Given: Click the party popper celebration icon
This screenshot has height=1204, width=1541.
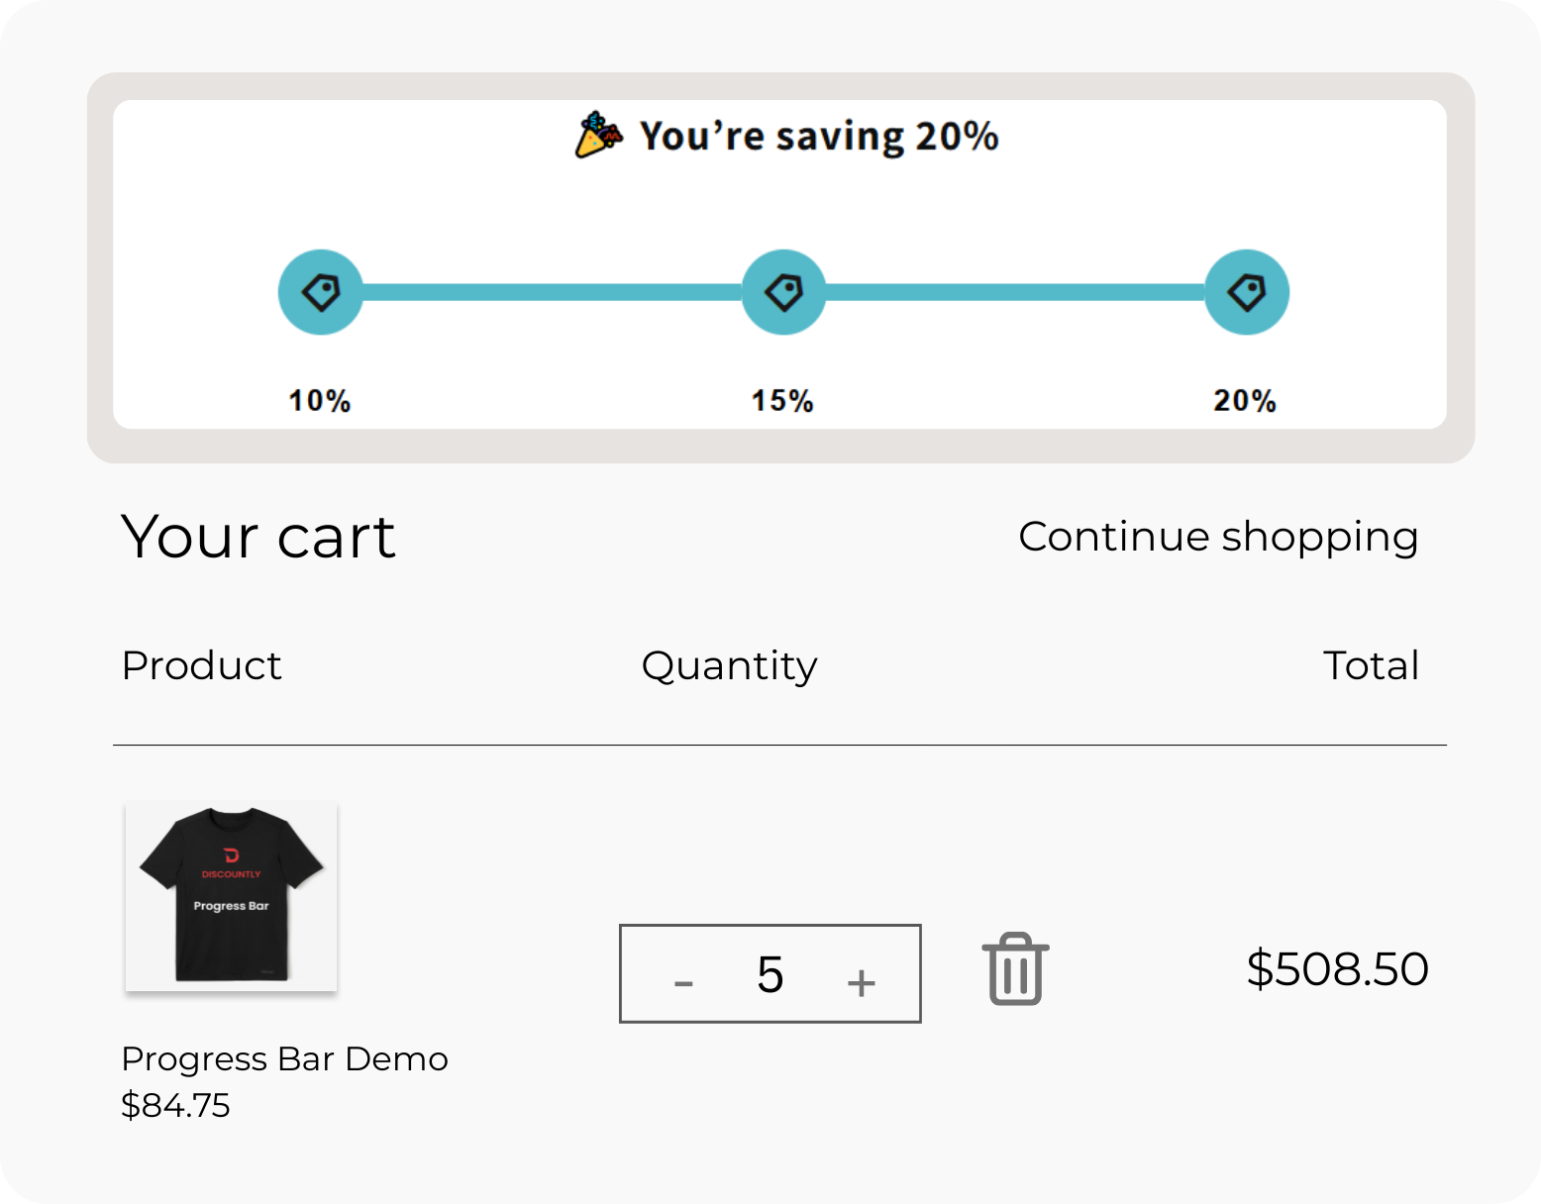Looking at the screenshot, I should [x=598, y=135].
